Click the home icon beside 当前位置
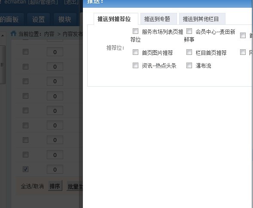The height and width of the screenshot is (208, 253). pyautogui.click(x=13, y=34)
